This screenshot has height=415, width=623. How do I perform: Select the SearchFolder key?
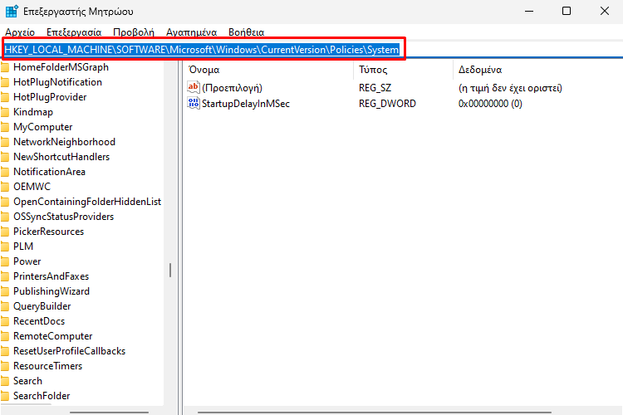pos(42,396)
